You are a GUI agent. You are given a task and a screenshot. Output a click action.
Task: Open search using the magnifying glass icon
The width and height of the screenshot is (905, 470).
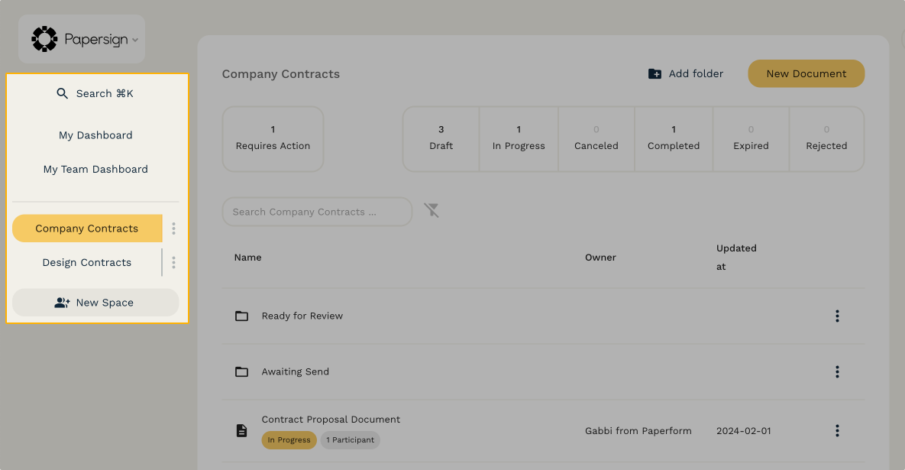63,93
